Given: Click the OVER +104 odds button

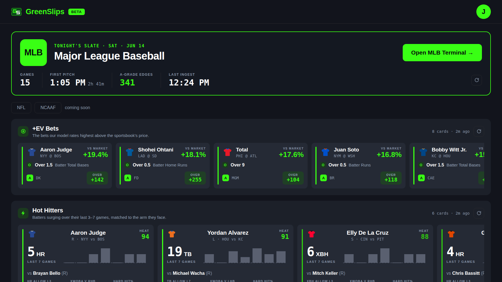Looking at the screenshot, I should coord(293,178).
